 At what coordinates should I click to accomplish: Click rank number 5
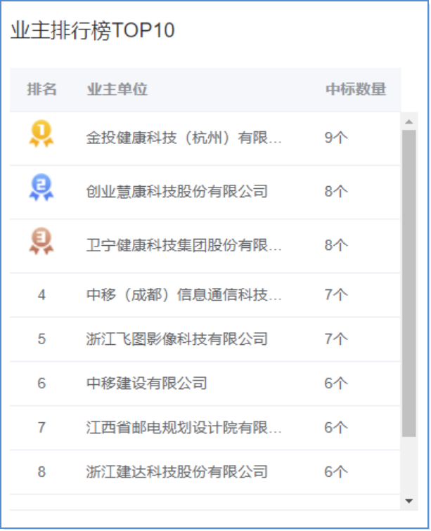41,339
